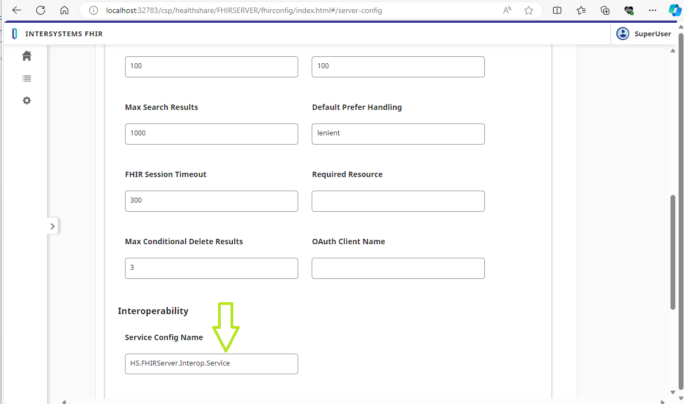Open the SuperUser account menu
Viewport: 684px width, 404px height.
click(644, 34)
